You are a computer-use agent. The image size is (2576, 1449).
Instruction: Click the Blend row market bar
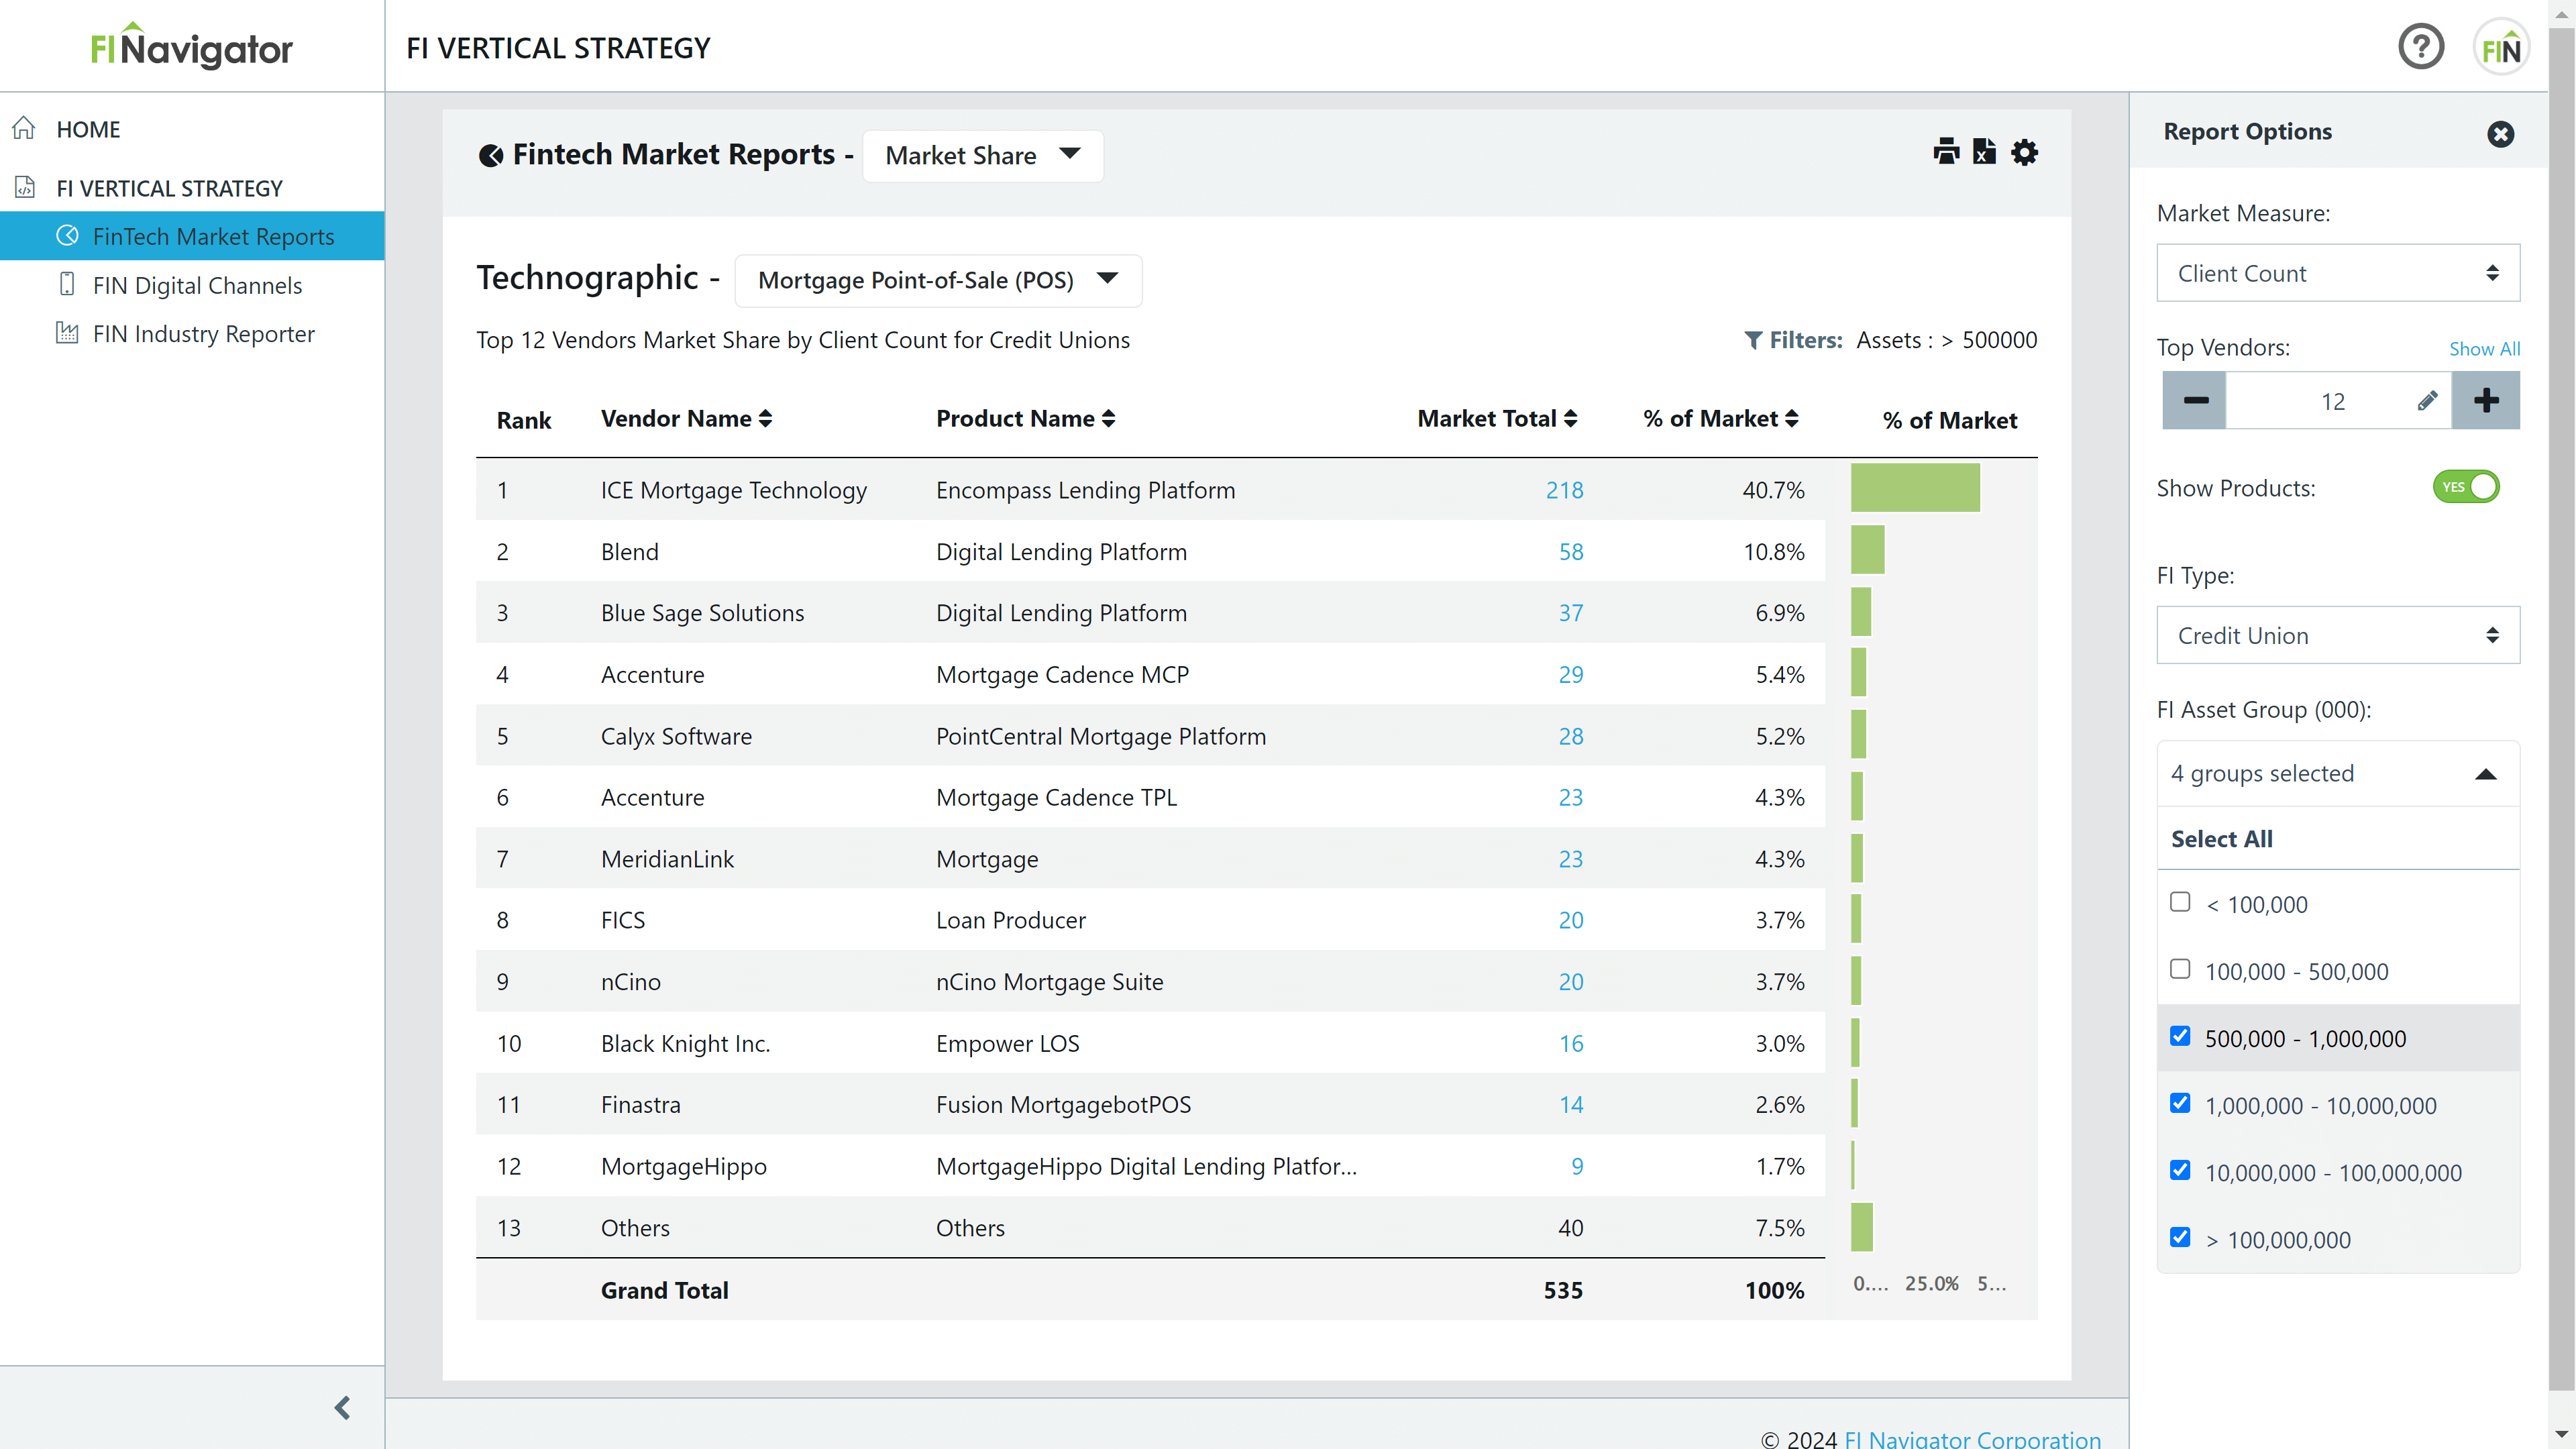point(1868,549)
